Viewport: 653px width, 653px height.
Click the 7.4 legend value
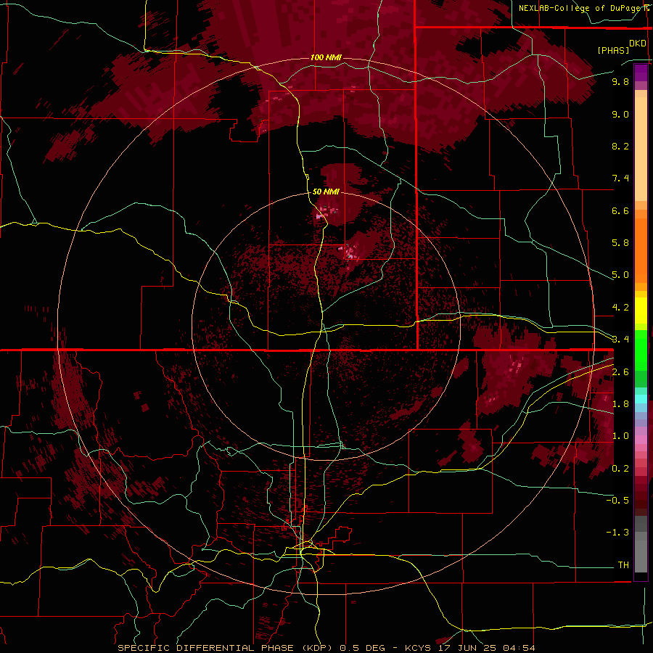[620, 178]
